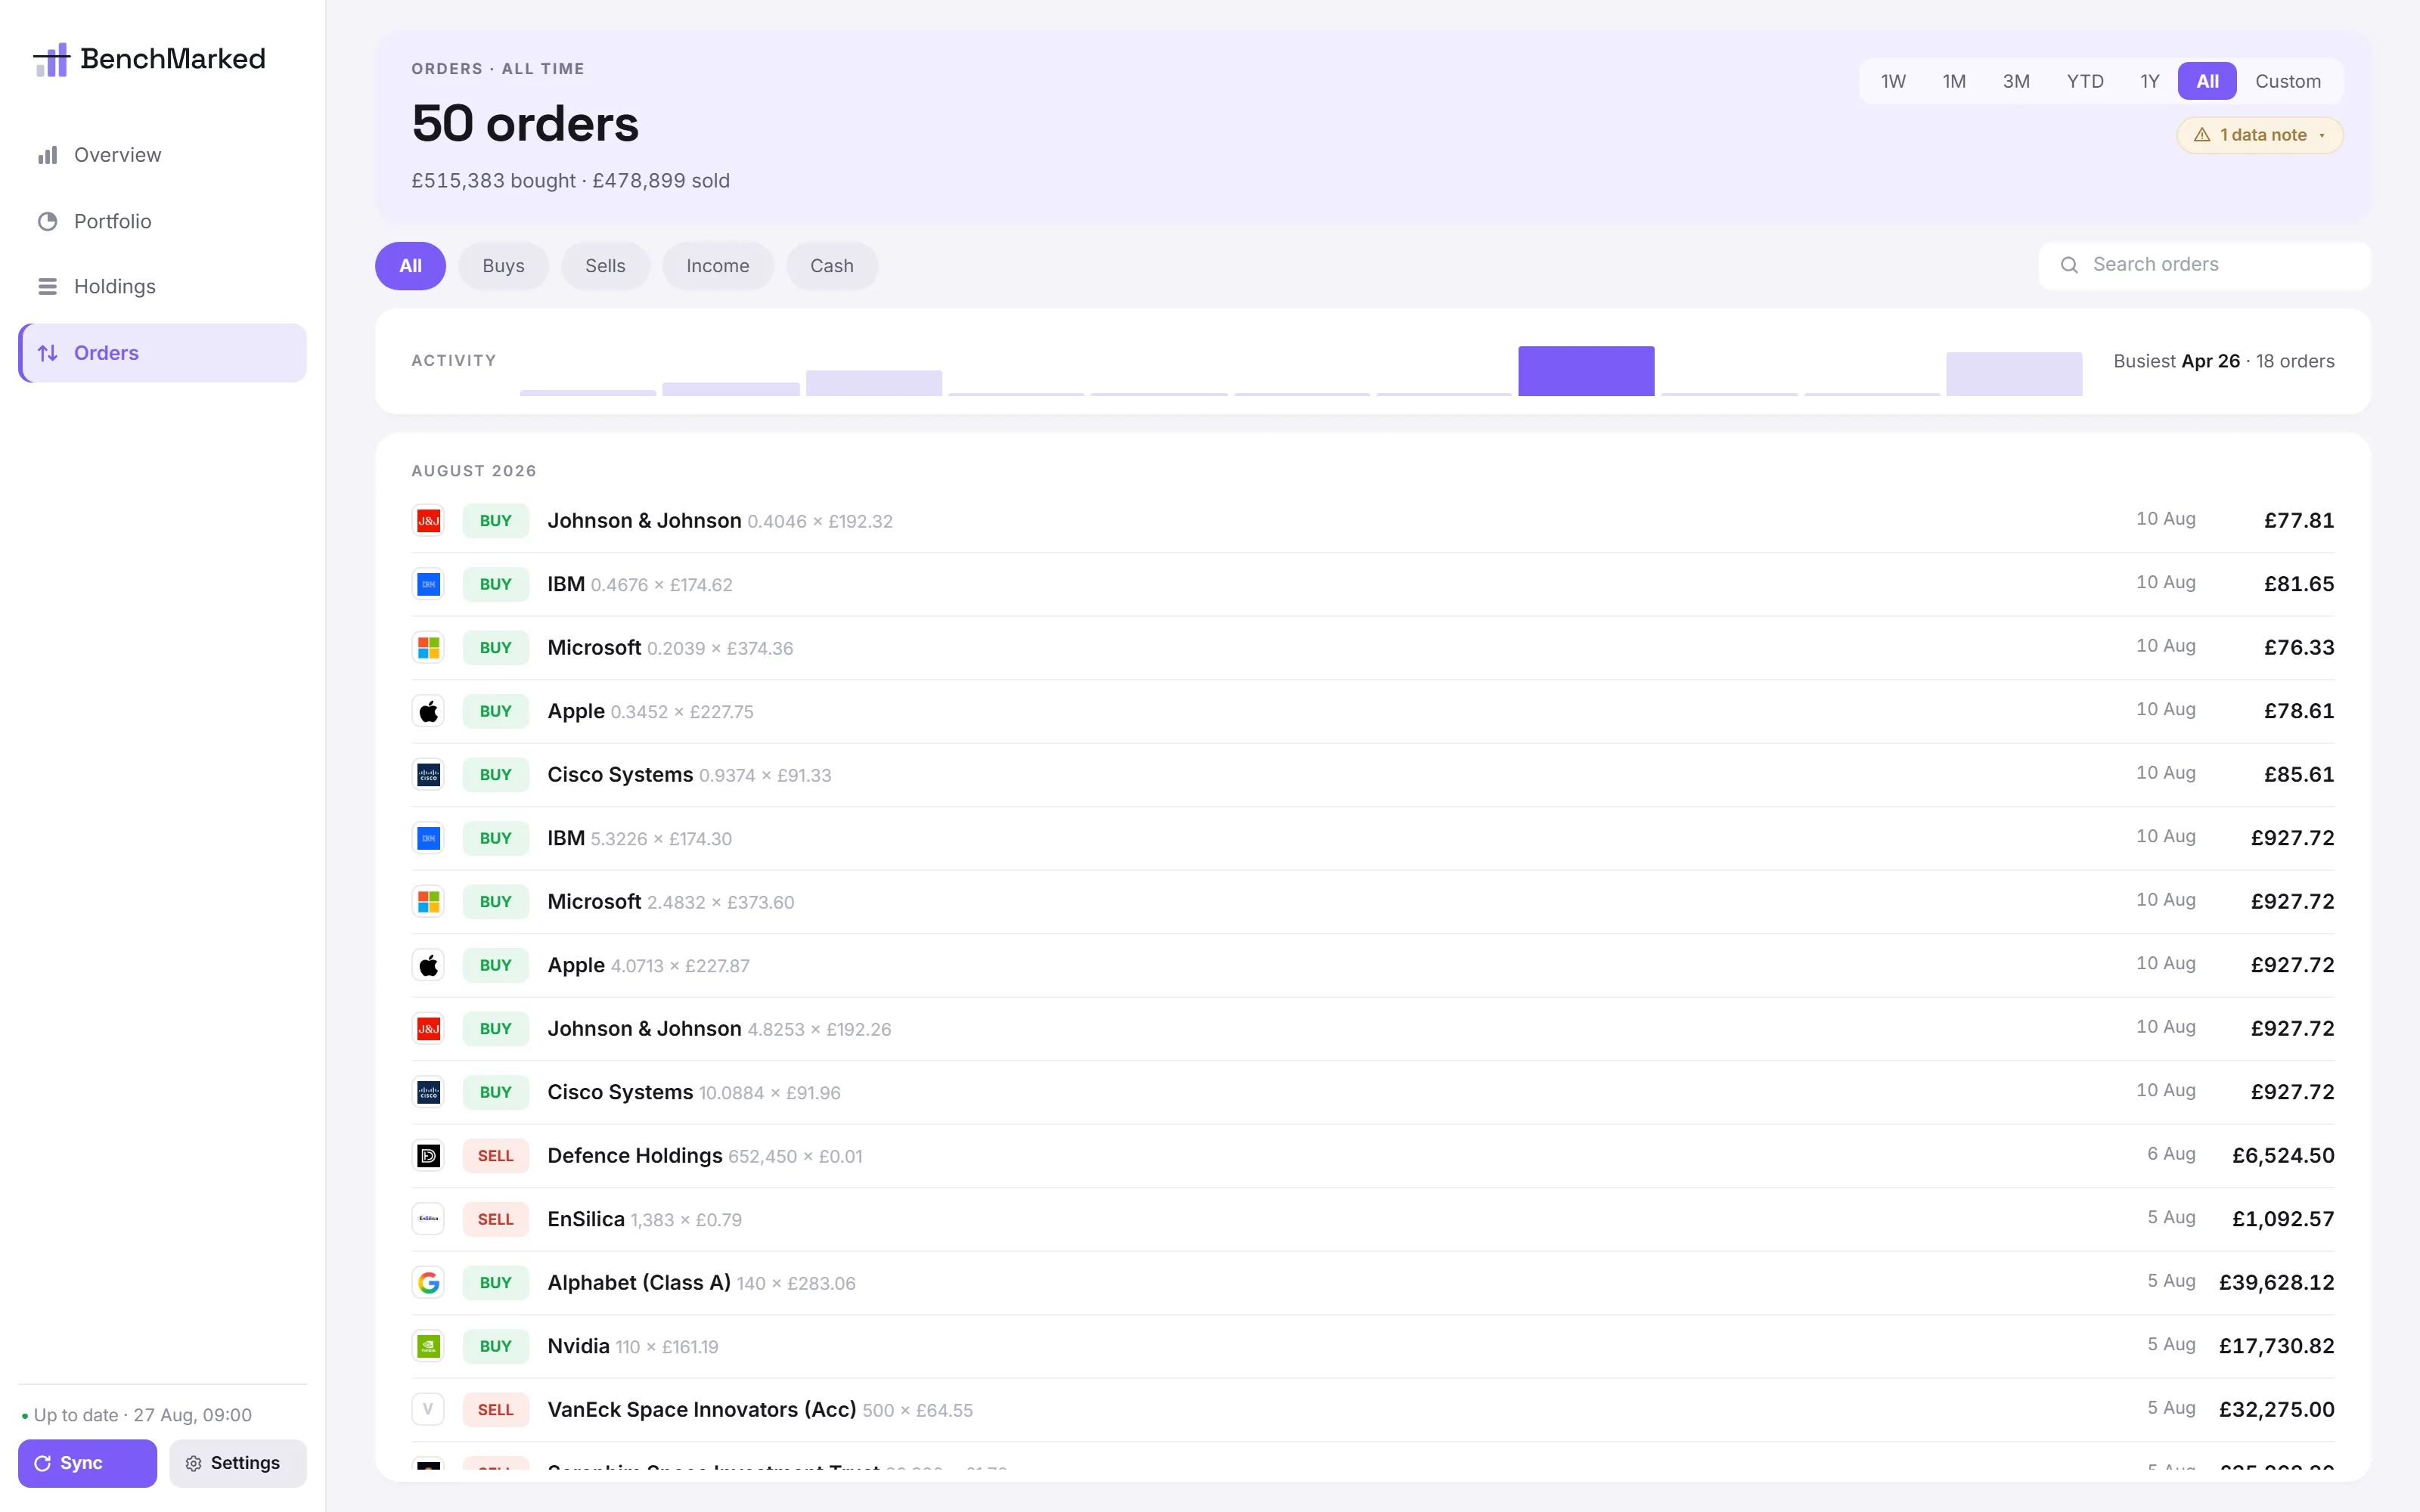This screenshot has width=2420, height=1512.
Task: Click IBM logo on the £81.65 order
Action: tap(428, 584)
